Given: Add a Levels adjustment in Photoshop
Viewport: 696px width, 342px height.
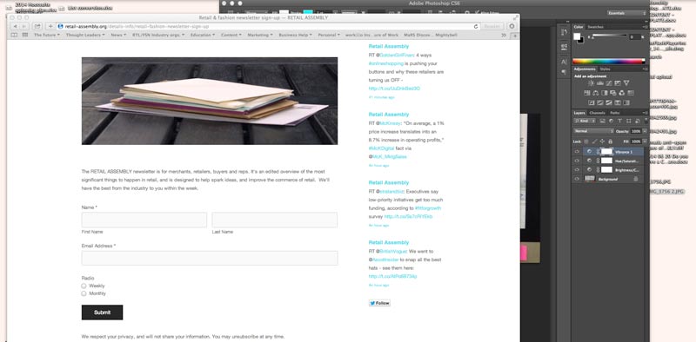Looking at the screenshot, I should pyautogui.click(x=599, y=83).
